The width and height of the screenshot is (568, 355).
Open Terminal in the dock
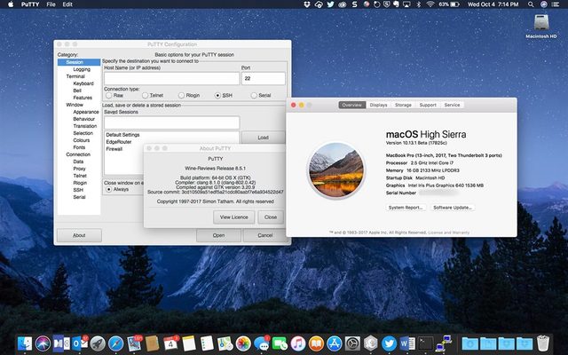click(426, 343)
